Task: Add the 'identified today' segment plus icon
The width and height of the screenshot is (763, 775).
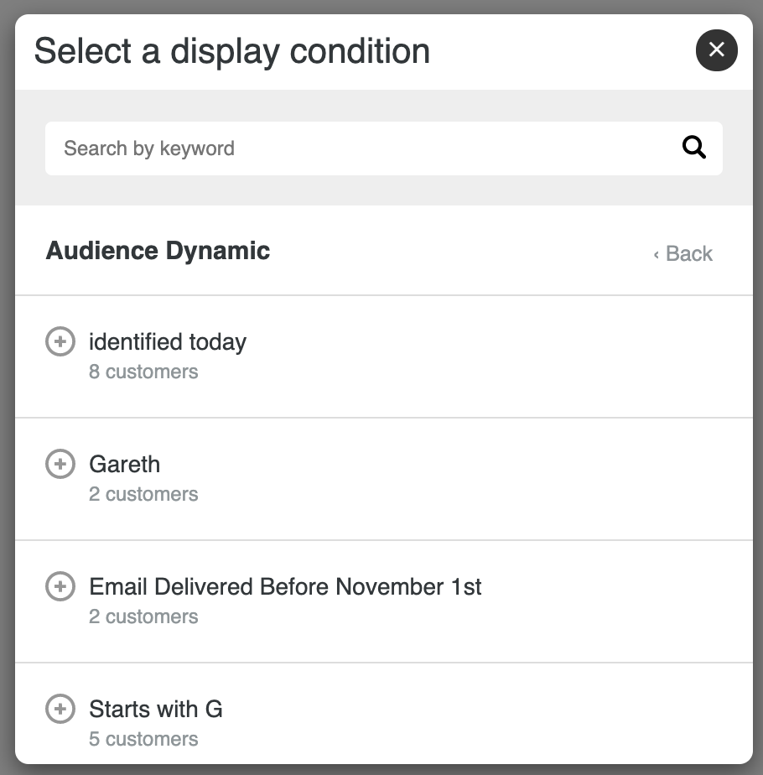Action: click(60, 341)
